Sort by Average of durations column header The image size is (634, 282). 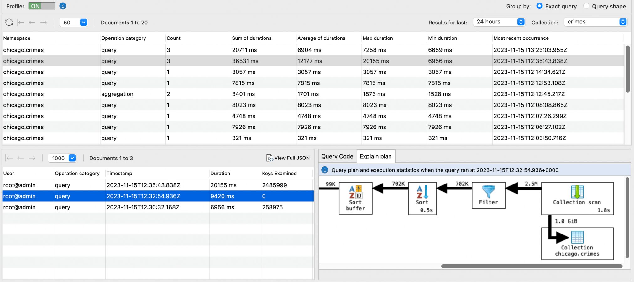[321, 38]
